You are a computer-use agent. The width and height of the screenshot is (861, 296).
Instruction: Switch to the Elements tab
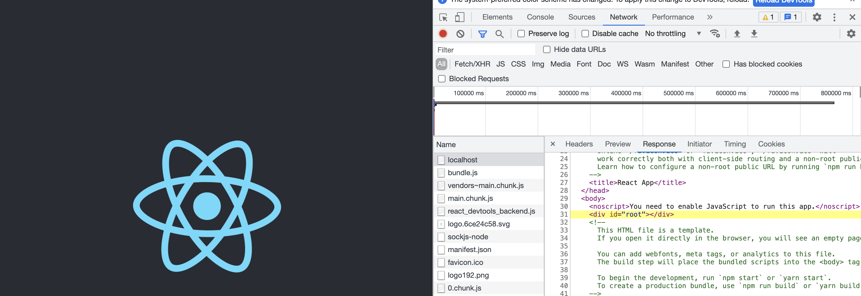[x=497, y=17]
